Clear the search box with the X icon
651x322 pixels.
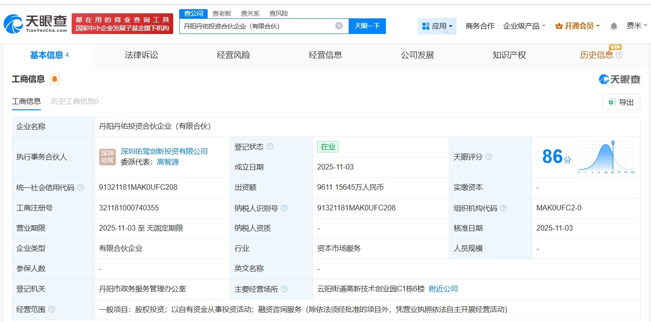pyautogui.click(x=339, y=26)
